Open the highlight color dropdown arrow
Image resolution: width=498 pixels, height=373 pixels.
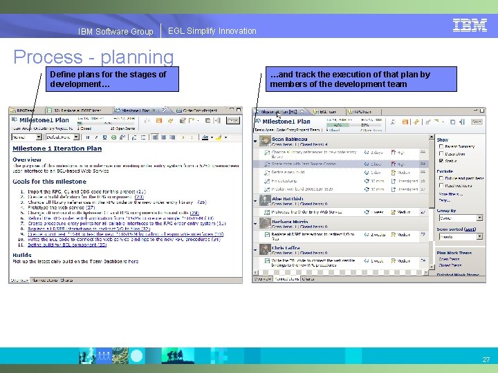click(225, 137)
